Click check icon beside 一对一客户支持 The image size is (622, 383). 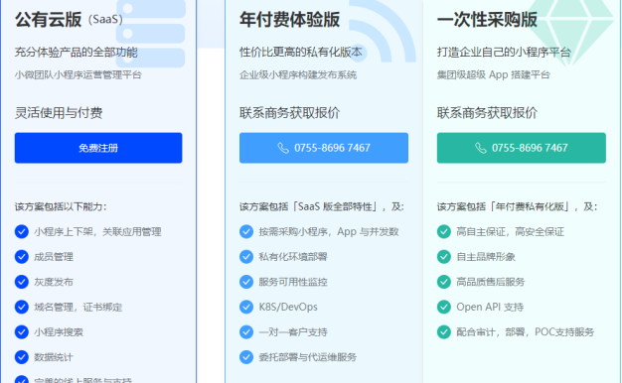click(246, 332)
